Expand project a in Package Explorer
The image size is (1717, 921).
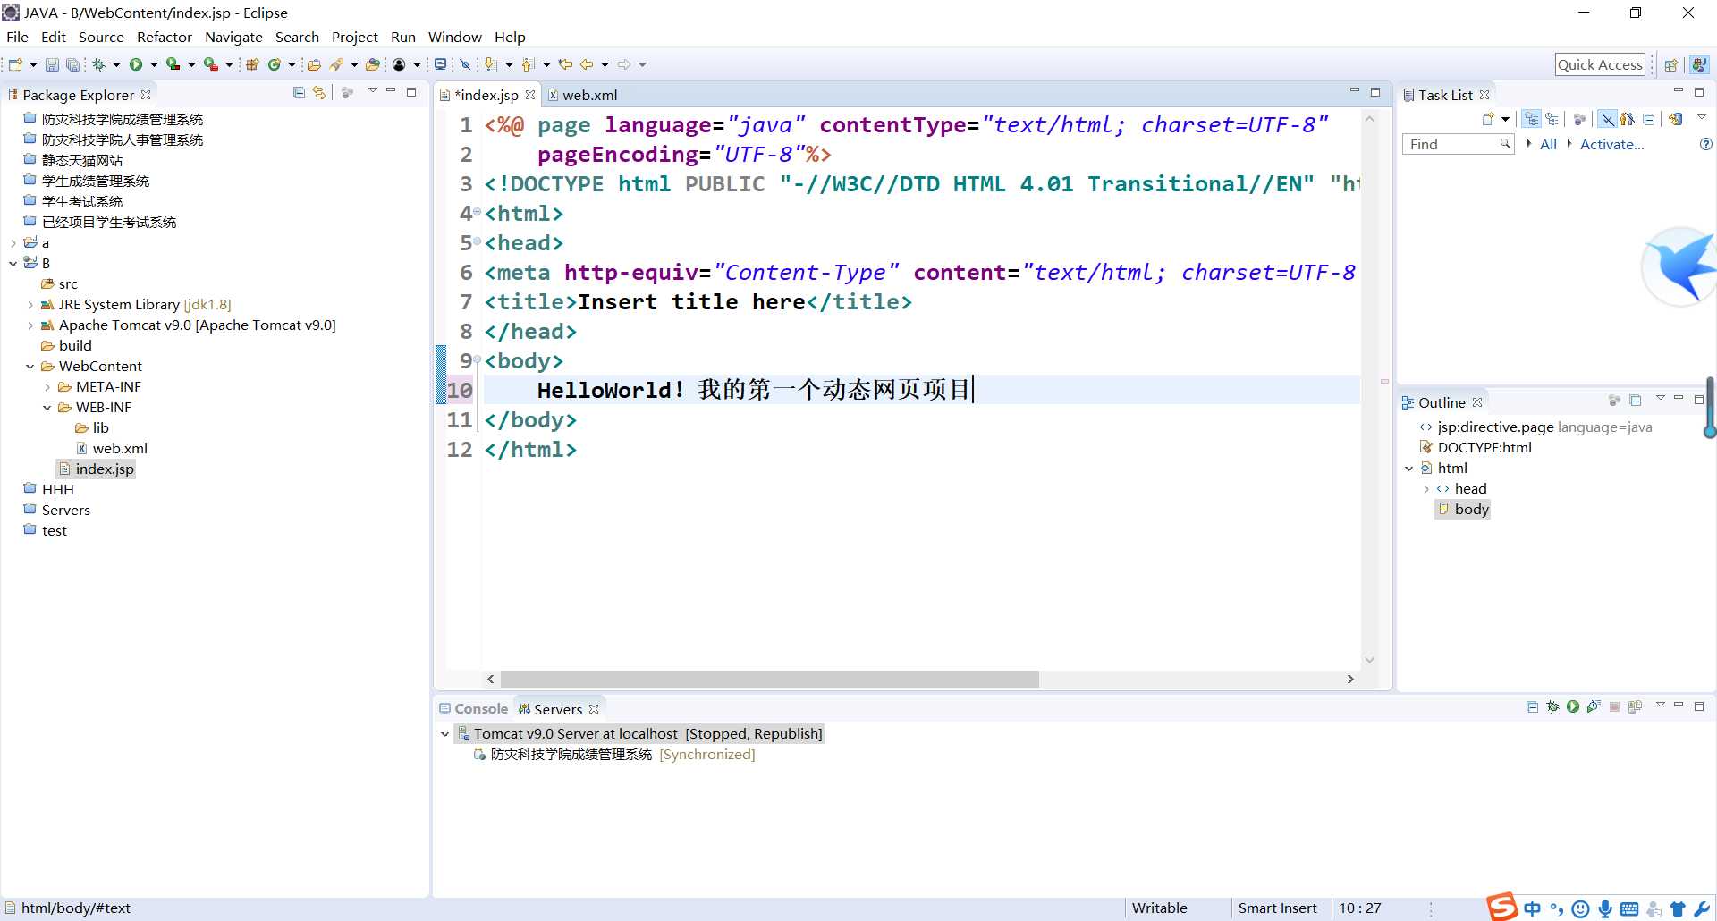(13, 243)
